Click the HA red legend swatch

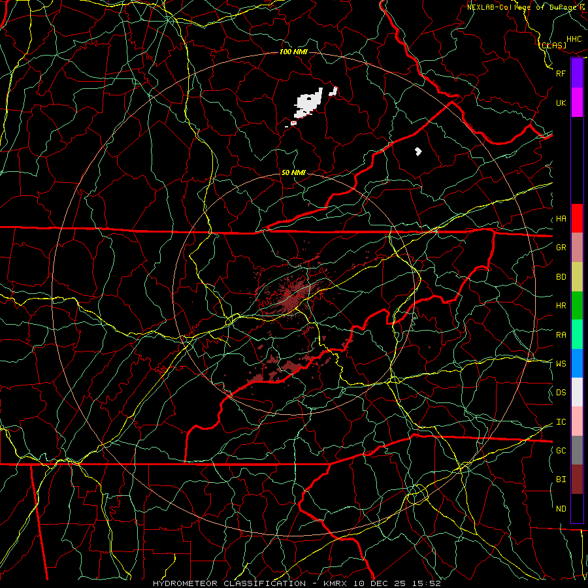[577, 218]
